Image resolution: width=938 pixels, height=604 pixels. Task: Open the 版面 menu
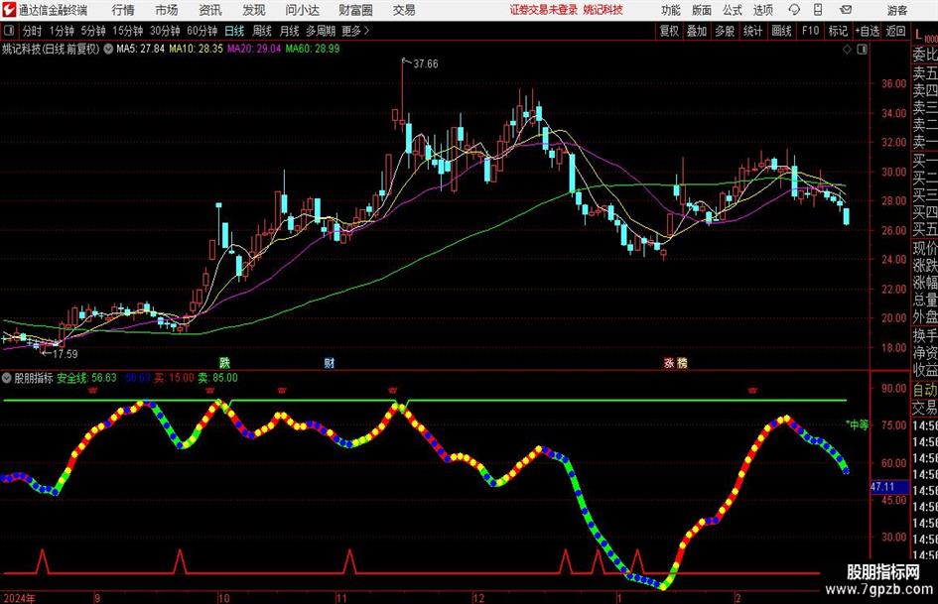tap(701, 10)
